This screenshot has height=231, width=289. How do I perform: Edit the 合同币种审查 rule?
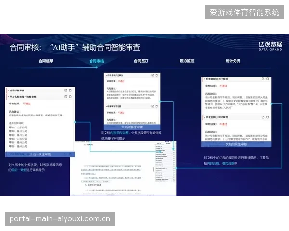(x=66, y=90)
